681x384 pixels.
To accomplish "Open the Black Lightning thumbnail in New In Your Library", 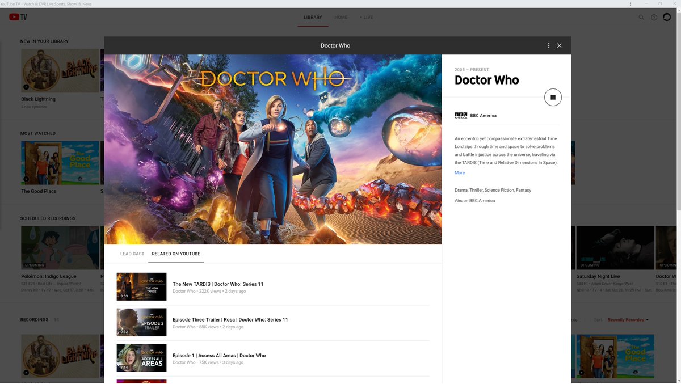I will pyautogui.click(x=60, y=71).
